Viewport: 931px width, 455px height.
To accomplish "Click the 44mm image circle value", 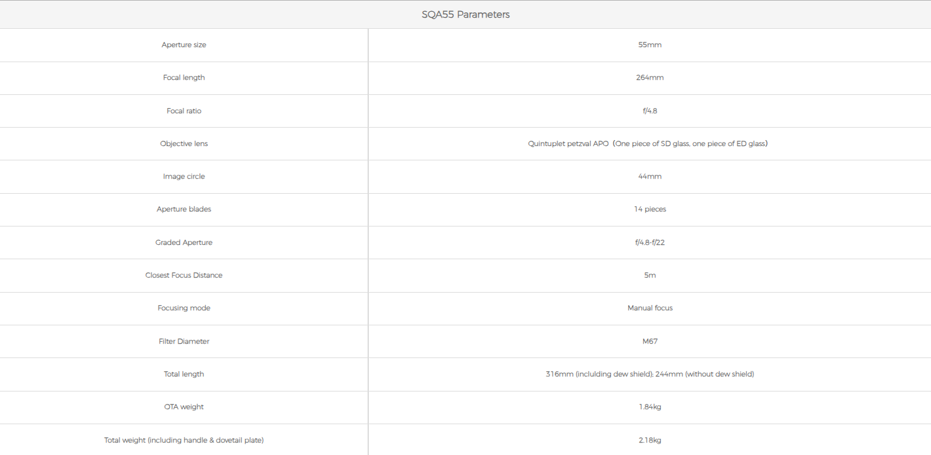I will (650, 176).
